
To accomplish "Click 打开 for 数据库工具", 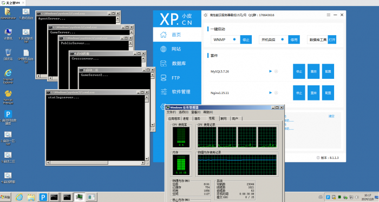I will (332, 39).
